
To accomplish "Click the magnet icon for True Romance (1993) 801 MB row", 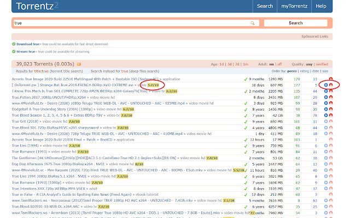I will click(x=331, y=152).
